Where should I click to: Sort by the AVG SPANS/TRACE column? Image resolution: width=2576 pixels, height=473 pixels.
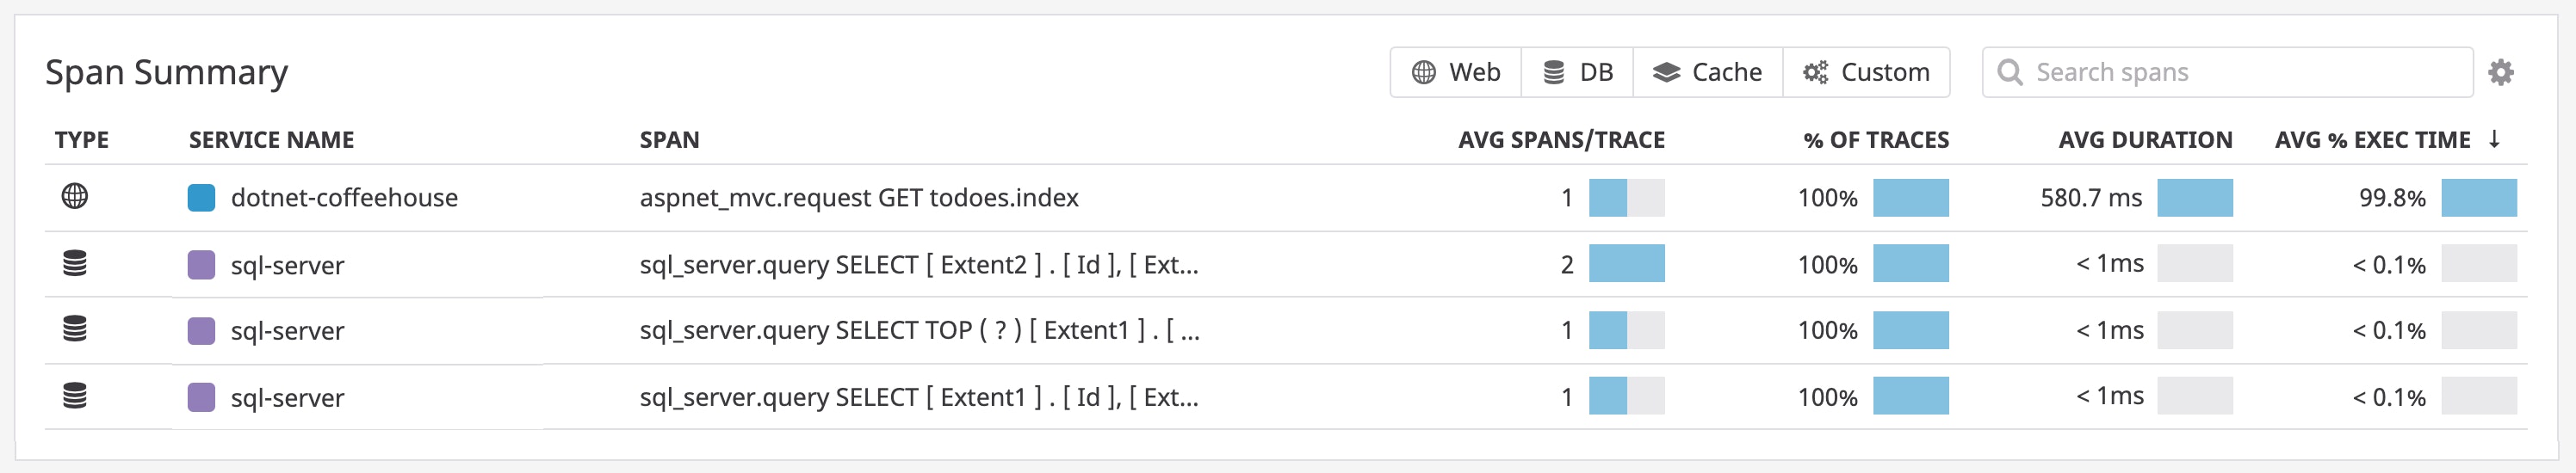(x=1561, y=139)
